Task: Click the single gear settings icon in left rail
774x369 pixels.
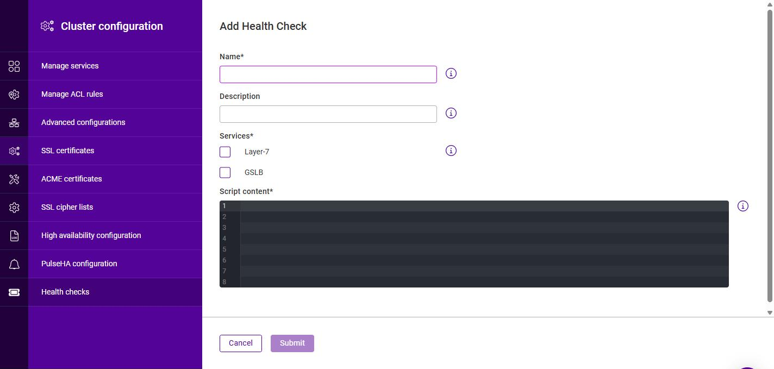Action: click(x=14, y=208)
